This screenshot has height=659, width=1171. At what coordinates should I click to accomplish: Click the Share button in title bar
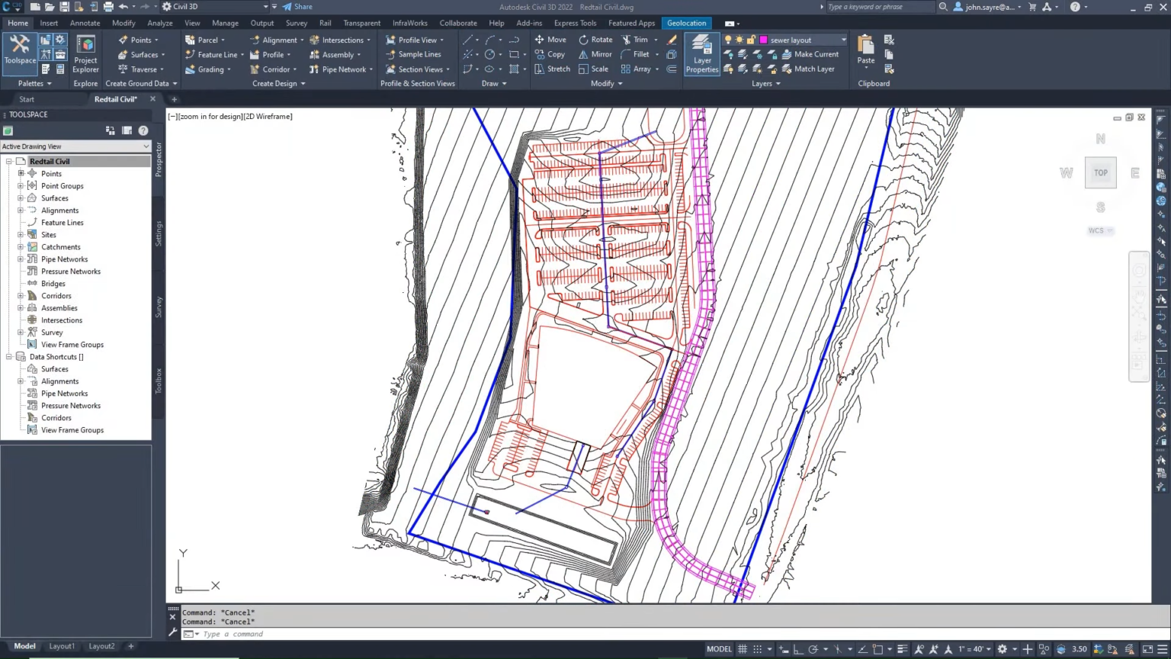pyautogui.click(x=297, y=7)
